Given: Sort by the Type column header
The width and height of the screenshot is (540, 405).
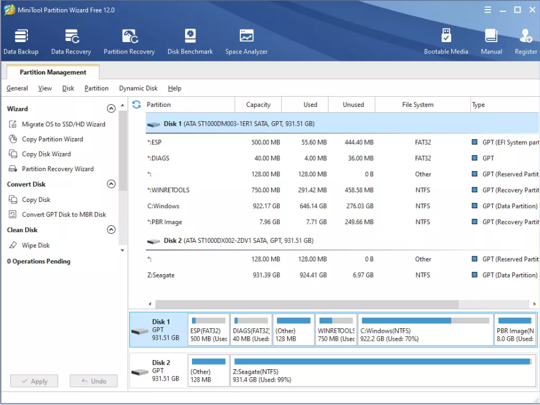Looking at the screenshot, I should pos(505,105).
